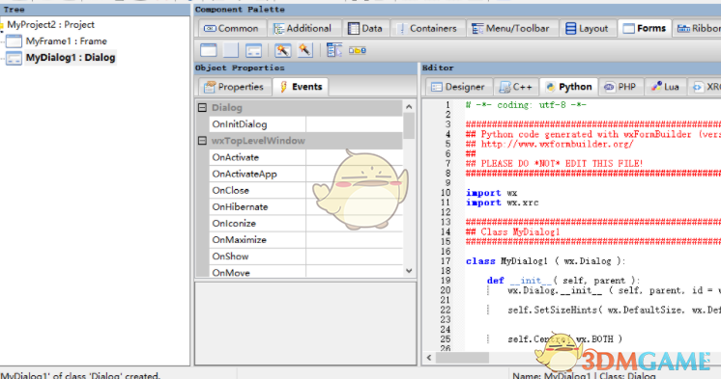Viewport: 721px width, 379px height.
Task: Click the 'def __init__( self, parent ):' line
Action: [x=563, y=281]
